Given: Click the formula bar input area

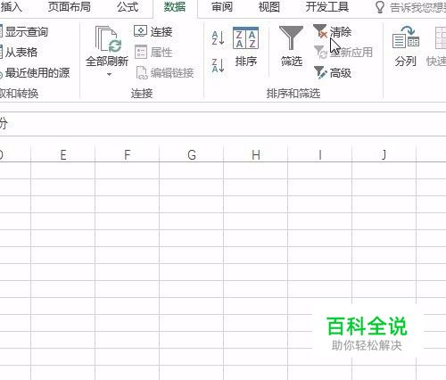Looking at the screenshot, I should tap(223, 124).
